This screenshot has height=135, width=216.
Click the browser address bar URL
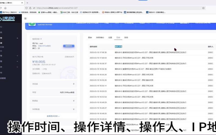coord(57,8)
